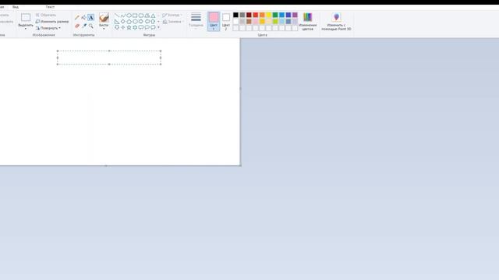Pick the bright red color swatch
499x280 pixels.
pos(256,15)
